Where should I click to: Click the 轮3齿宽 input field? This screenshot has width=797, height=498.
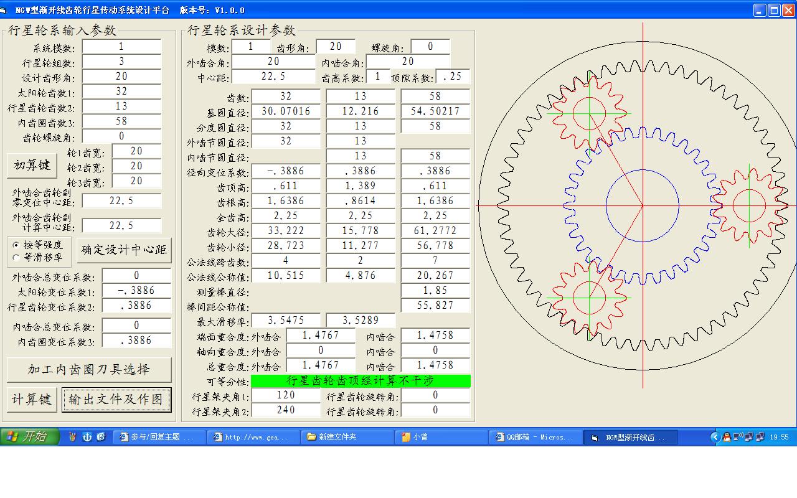point(136,181)
